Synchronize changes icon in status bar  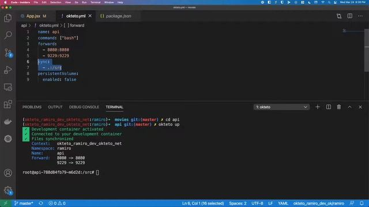coord(41,203)
